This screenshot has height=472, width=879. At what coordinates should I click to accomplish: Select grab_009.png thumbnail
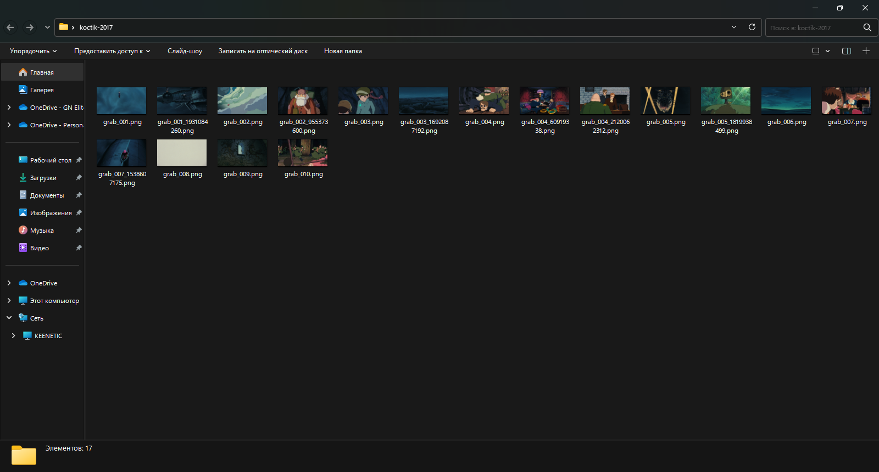(242, 153)
